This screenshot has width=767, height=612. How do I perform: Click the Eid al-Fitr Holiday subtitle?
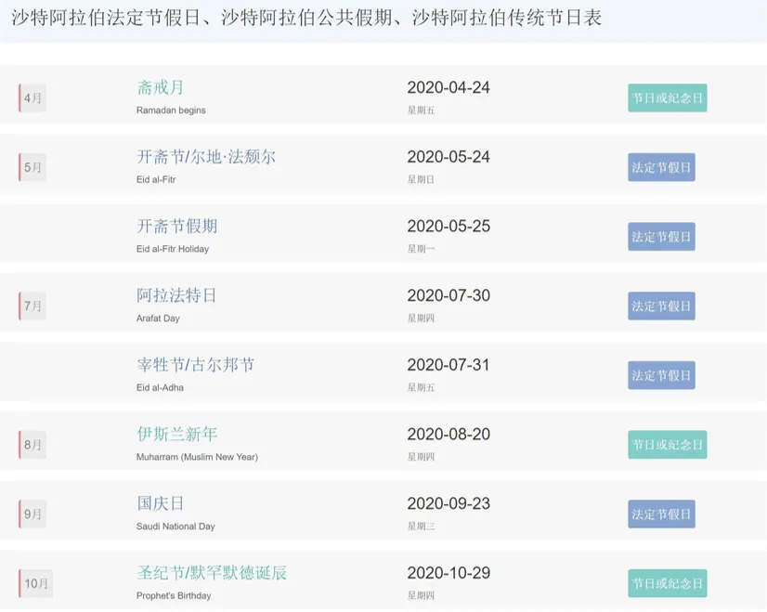pyautogui.click(x=173, y=249)
